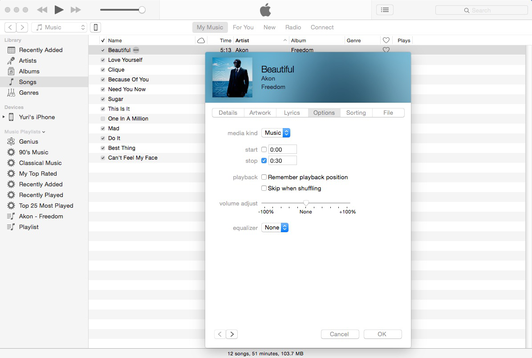
Task: Open the Recently Played smart playlist
Action: [x=44, y=195]
